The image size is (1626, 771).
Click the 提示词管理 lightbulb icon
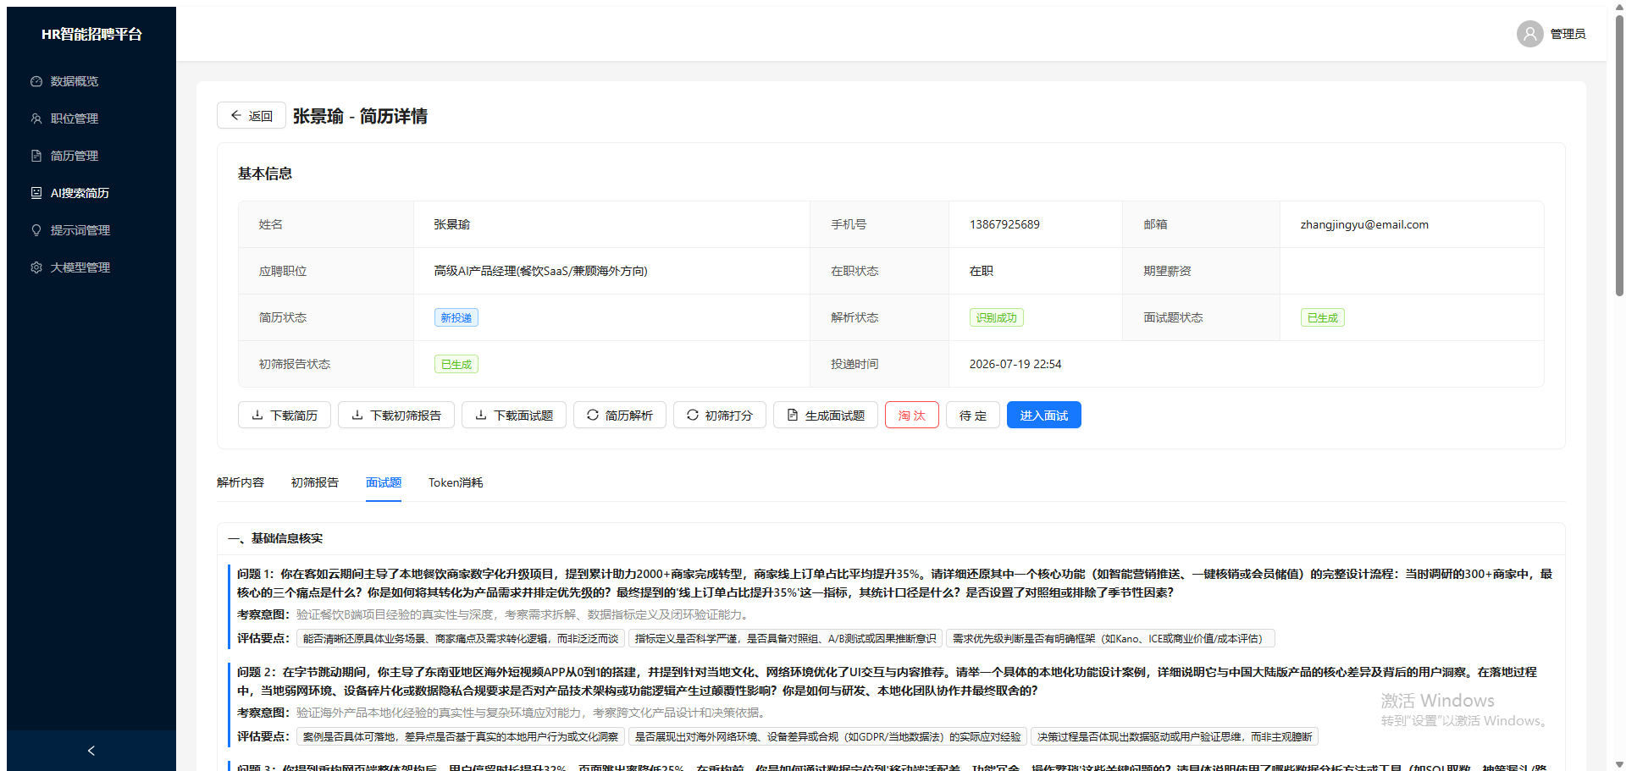tap(36, 230)
